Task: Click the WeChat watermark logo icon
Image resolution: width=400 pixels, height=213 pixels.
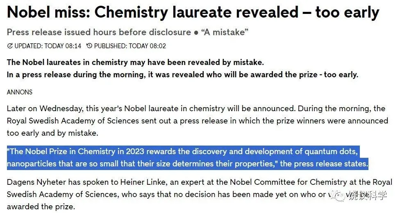Action: (x=340, y=196)
